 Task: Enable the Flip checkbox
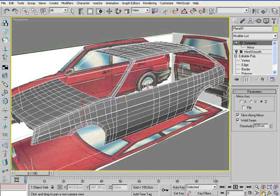click(x=243, y=107)
